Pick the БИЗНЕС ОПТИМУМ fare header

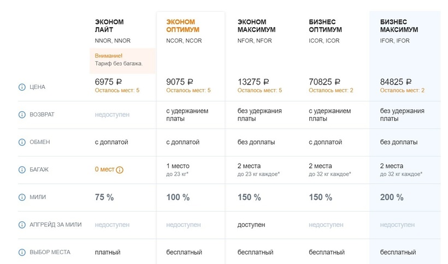326,26
